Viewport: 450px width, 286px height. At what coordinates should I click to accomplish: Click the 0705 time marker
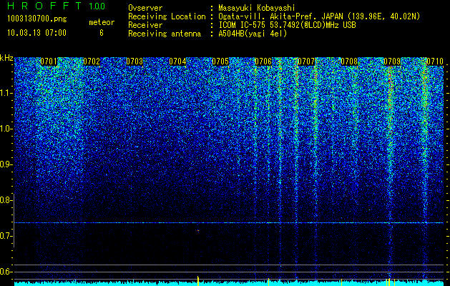click(x=220, y=61)
